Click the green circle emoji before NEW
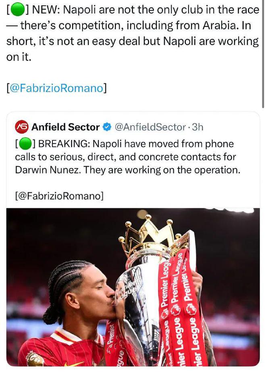 tap(17, 10)
